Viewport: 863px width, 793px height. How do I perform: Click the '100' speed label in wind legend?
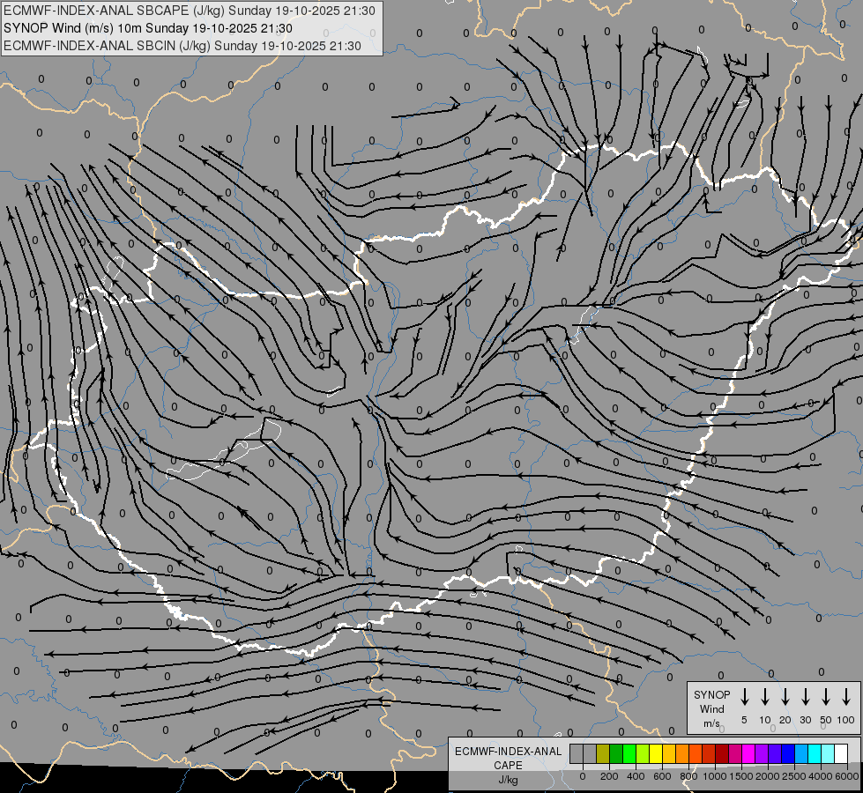[x=846, y=720]
